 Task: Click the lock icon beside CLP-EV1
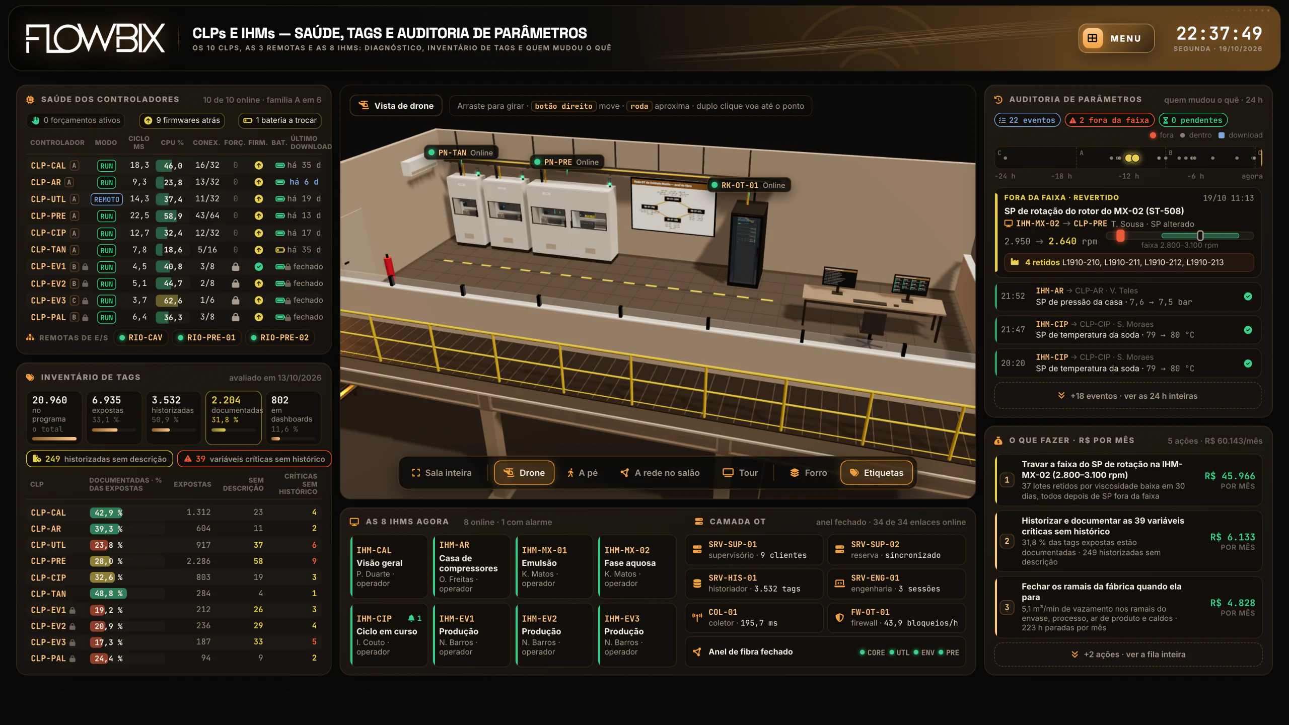tap(86, 267)
